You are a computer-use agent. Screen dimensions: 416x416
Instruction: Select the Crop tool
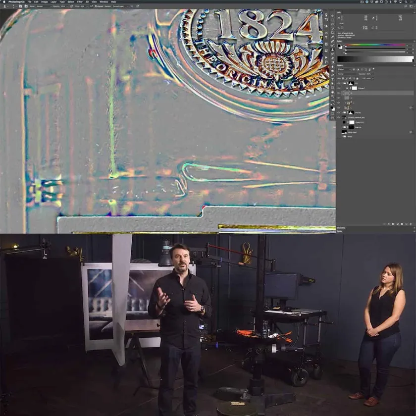pyautogui.click(x=332, y=34)
